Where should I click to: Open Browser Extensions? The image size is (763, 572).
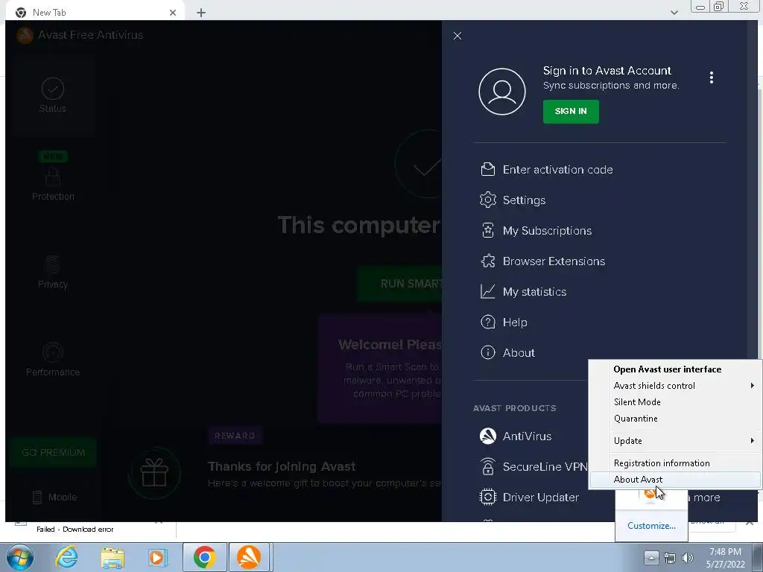pyautogui.click(x=554, y=261)
